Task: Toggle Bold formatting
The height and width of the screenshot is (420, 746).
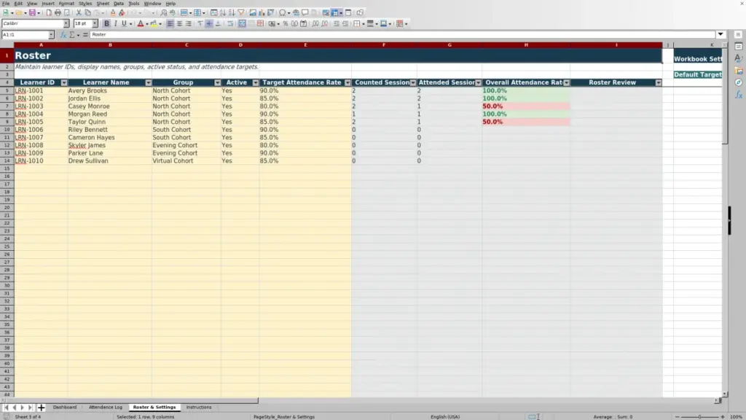Action: (106, 23)
